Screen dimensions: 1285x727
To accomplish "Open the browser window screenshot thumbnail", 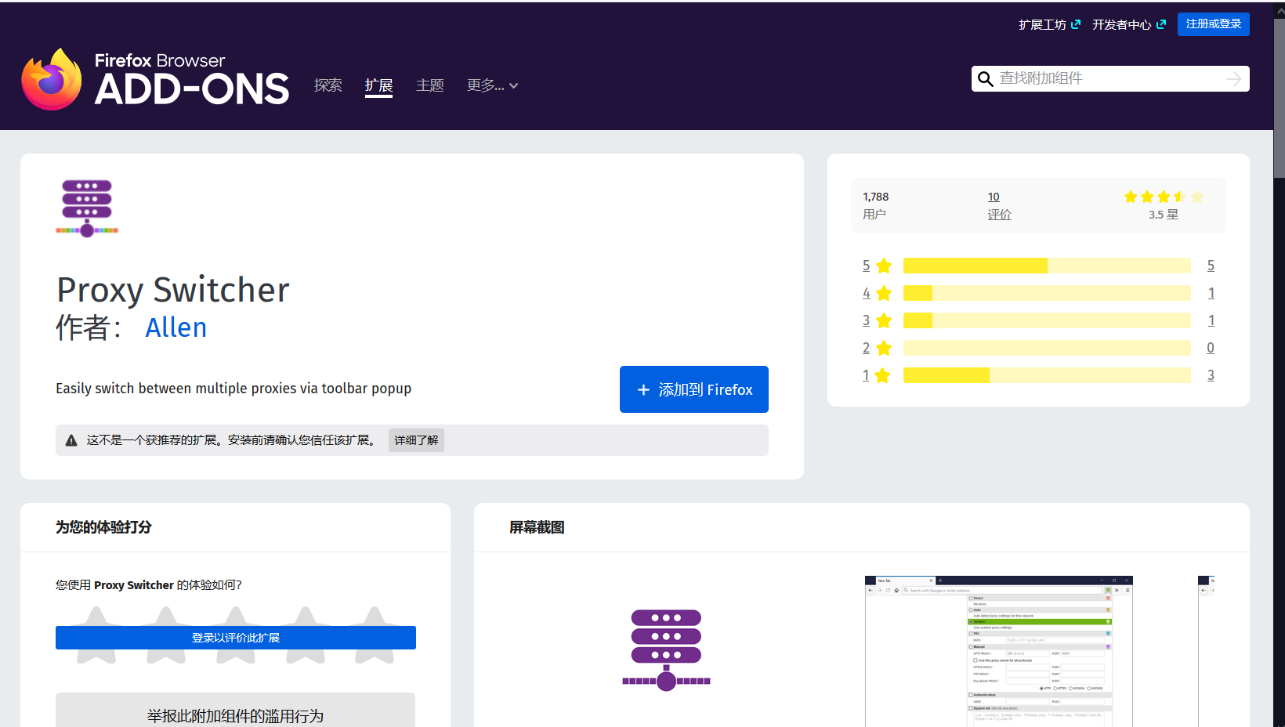I will coord(999,651).
